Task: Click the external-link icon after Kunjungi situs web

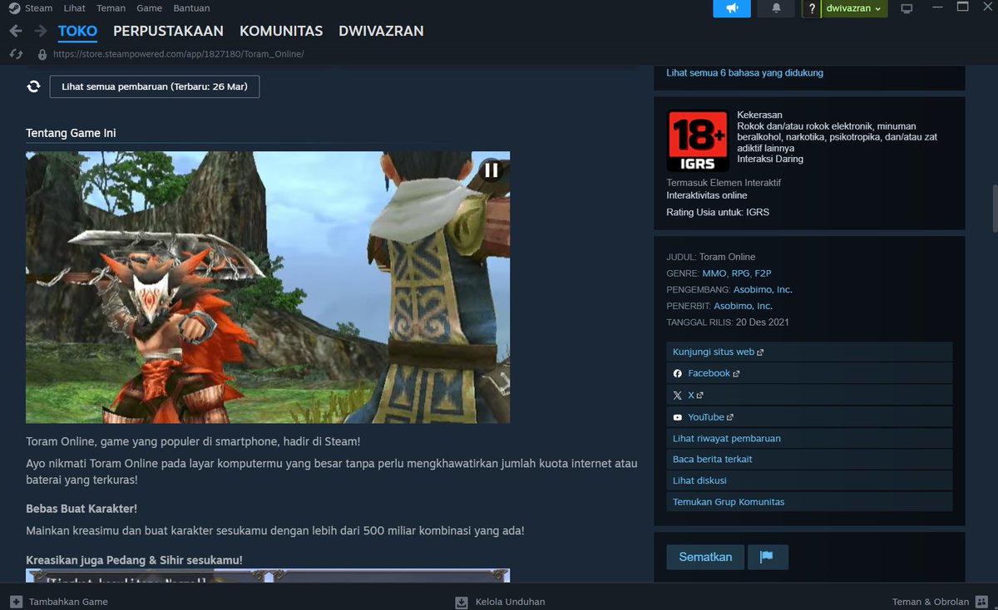Action: click(x=760, y=352)
